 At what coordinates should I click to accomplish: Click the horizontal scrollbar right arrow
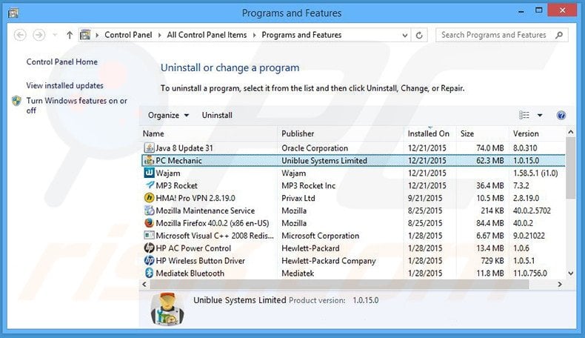pos(560,284)
